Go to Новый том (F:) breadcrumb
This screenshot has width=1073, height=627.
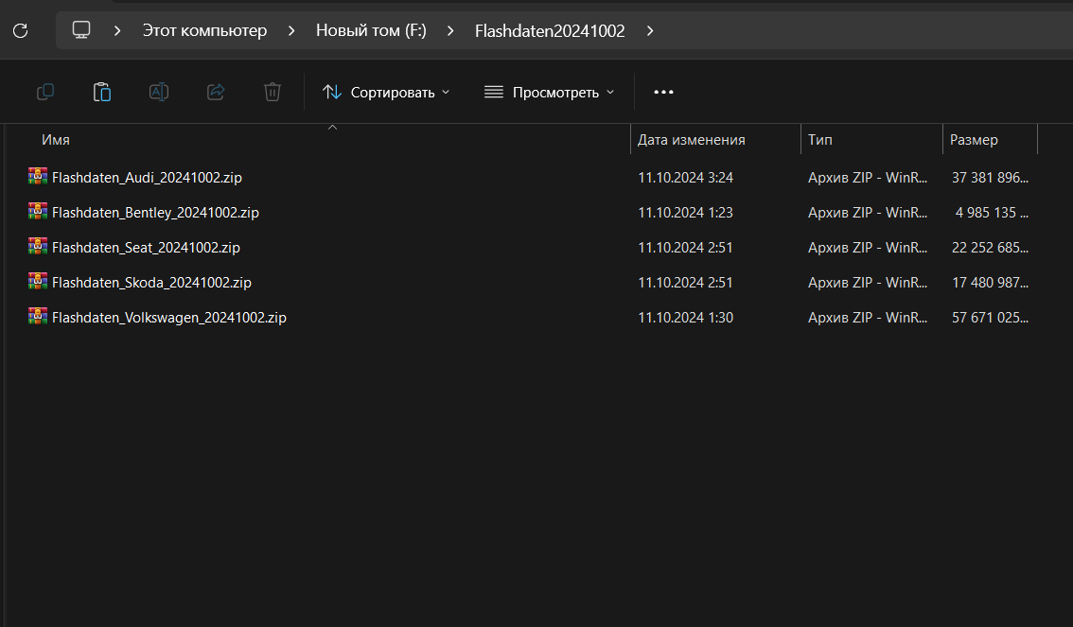(371, 30)
